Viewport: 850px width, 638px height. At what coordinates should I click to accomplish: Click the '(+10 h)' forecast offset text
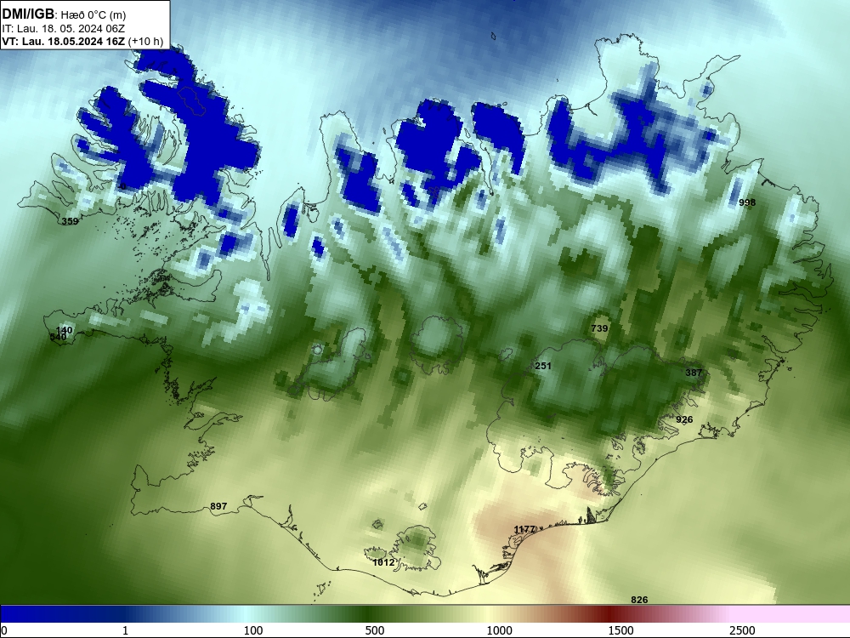tap(145, 42)
